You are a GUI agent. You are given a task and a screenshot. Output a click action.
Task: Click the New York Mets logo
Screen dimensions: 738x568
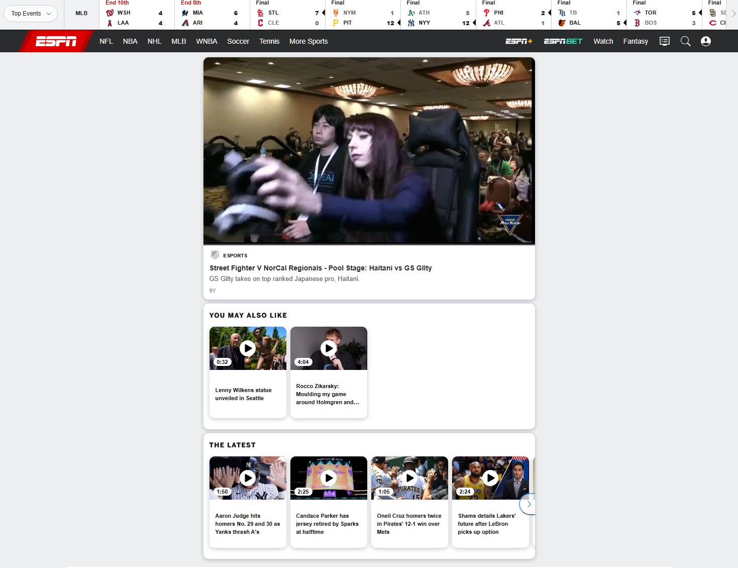336,13
